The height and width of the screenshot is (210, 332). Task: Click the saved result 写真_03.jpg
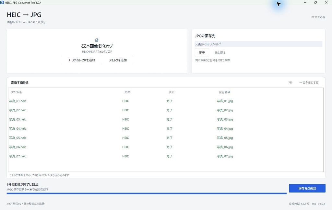(225, 119)
